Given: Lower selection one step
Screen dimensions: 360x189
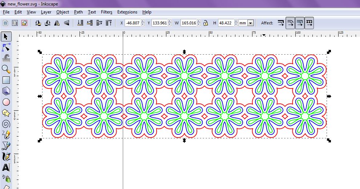Looking at the screenshot, I should pos(89,23).
